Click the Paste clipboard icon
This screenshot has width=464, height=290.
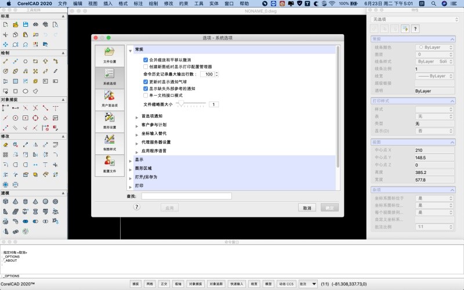(x=26, y=35)
